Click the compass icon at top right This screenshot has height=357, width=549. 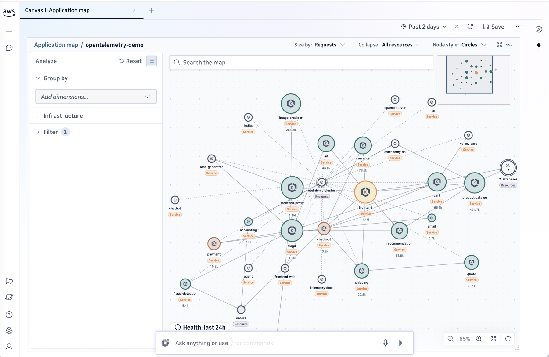click(x=539, y=29)
